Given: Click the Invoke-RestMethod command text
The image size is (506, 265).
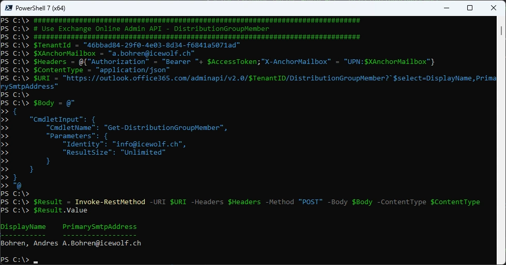Looking at the screenshot, I should coord(110,202).
